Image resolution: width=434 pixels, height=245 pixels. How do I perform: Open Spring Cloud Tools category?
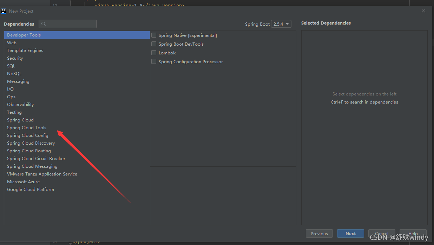[77, 128]
